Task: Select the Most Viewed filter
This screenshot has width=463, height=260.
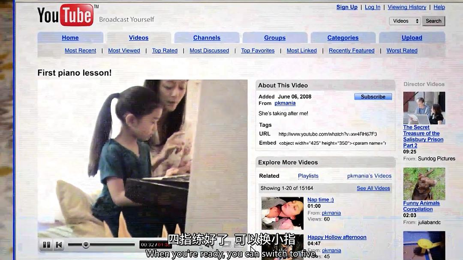Action: tap(124, 51)
